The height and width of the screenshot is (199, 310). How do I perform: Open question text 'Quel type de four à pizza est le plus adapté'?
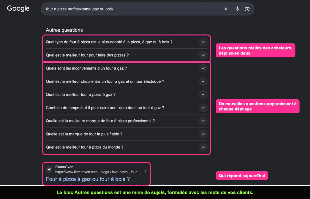[x=109, y=42]
